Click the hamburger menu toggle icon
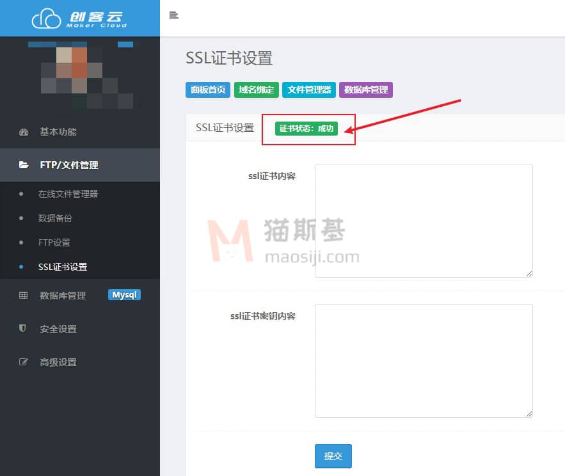 [173, 15]
